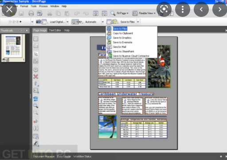Open the Document Manager tab
Screen dimensions: 227x160
(44, 156)
